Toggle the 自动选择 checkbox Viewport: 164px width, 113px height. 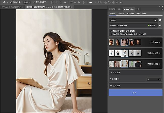pyautogui.click(x=11, y=2)
